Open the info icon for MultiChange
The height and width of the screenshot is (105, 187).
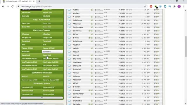pos(69,20)
